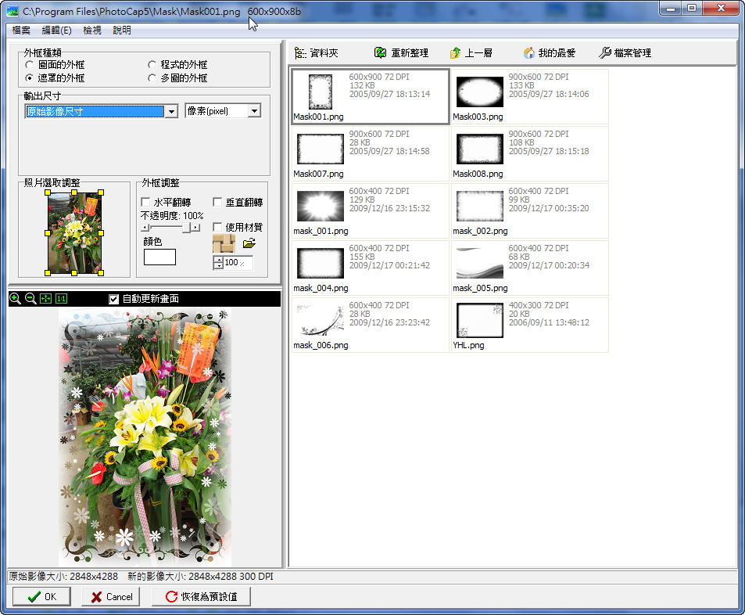Open the 檔案 menu
This screenshot has height=615, width=745.
click(21, 31)
